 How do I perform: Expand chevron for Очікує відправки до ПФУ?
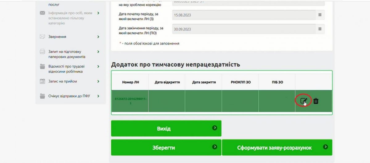(98, 96)
